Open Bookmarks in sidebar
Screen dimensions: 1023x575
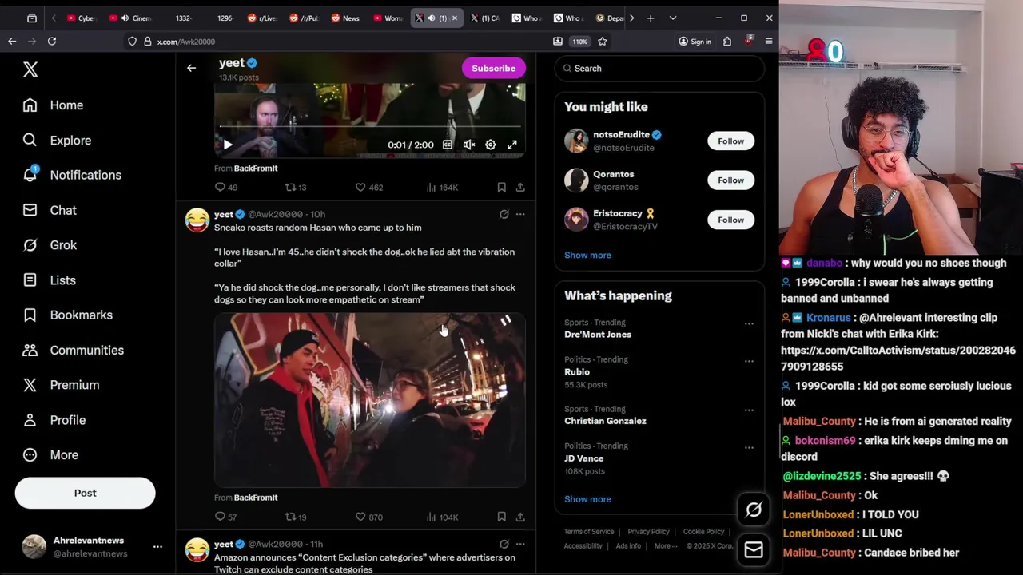coord(68,315)
